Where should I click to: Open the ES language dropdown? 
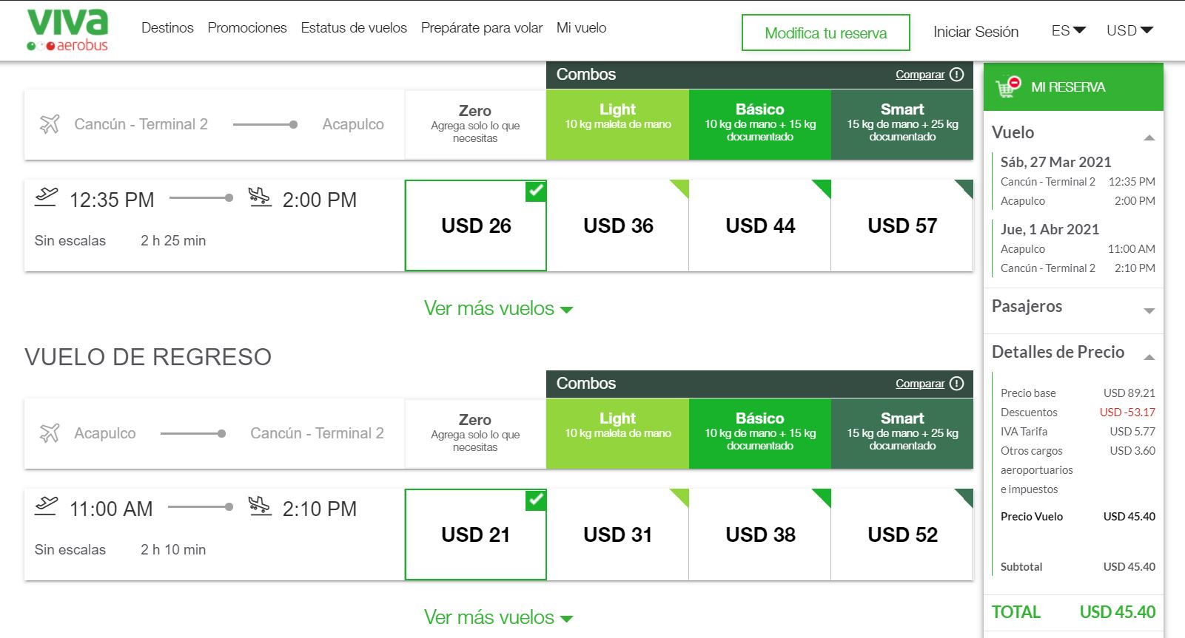point(1068,31)
